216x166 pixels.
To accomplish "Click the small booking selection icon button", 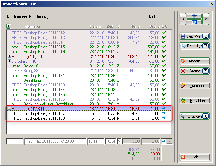I will [x=195, y=16].
